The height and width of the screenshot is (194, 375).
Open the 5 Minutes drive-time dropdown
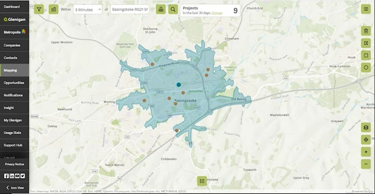tap(88, 10)
